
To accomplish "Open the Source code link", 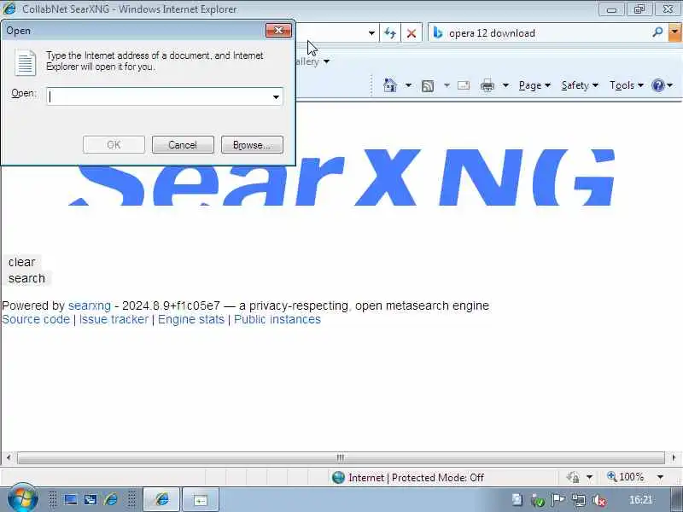I will tap(36, 319).
